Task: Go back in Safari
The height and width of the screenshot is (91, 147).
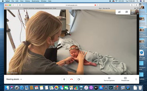Action: coord(13,5)
